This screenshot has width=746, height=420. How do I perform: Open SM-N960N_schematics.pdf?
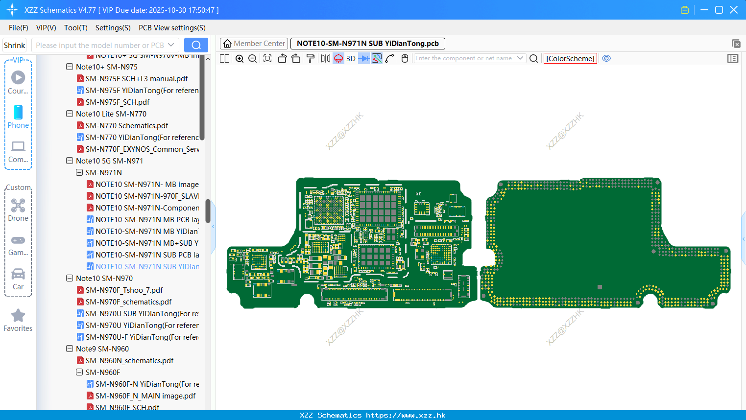[x=125, y=360]
